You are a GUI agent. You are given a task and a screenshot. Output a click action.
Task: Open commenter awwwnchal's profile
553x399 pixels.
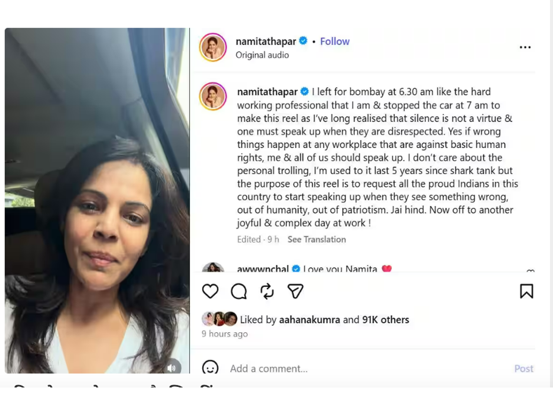point(262,269)
